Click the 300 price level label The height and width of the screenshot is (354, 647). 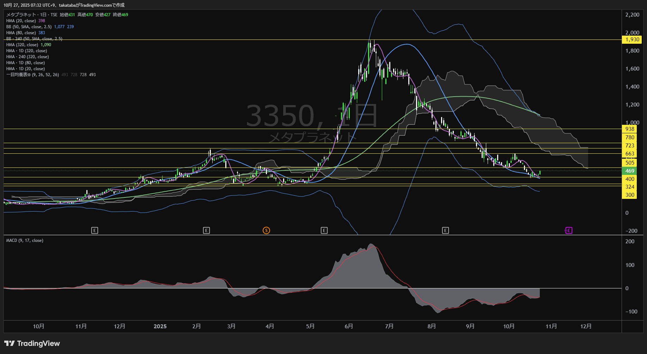click(630, 195)
